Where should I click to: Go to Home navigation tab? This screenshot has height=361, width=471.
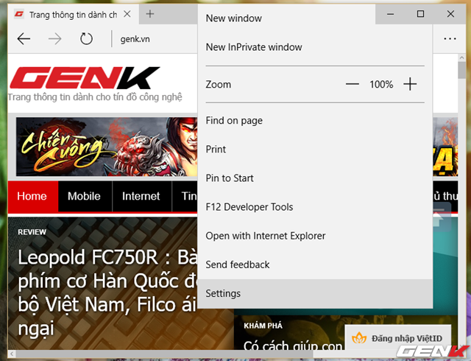coord(32,196)
